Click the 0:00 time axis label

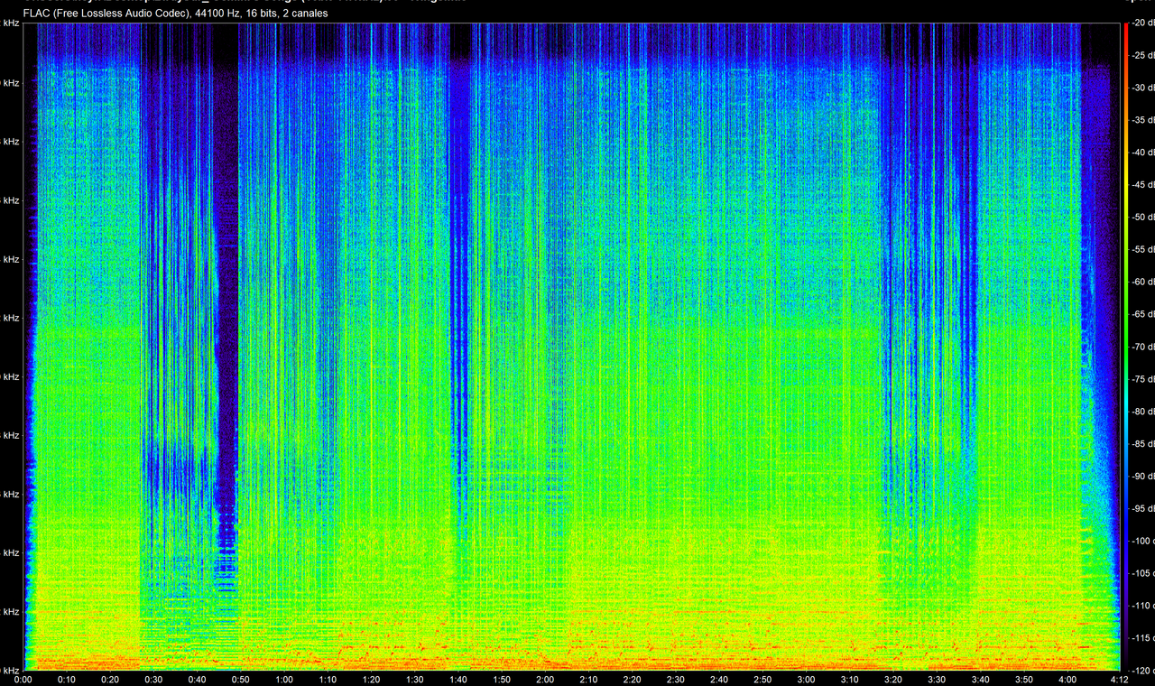(23, 679)
